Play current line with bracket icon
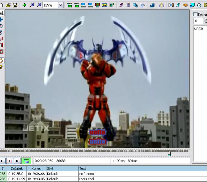The height and width of the screenshot is (182, 207). [9, 161]
